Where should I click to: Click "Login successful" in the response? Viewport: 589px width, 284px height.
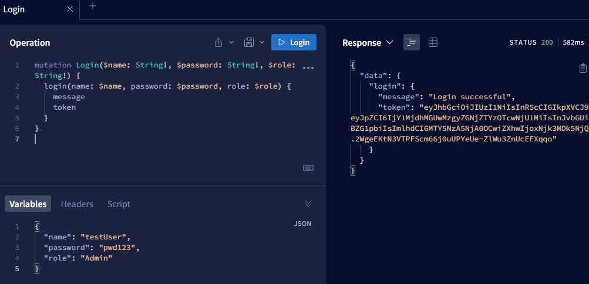[x=470, y=97]
